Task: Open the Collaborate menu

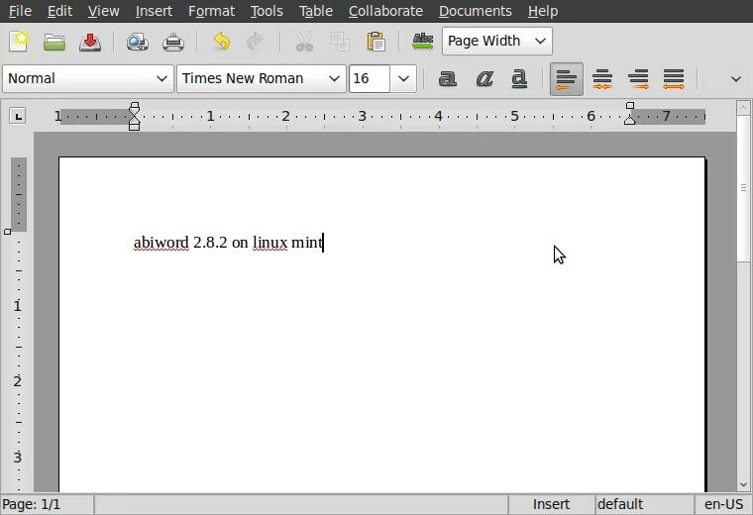Action: [385, 11]
